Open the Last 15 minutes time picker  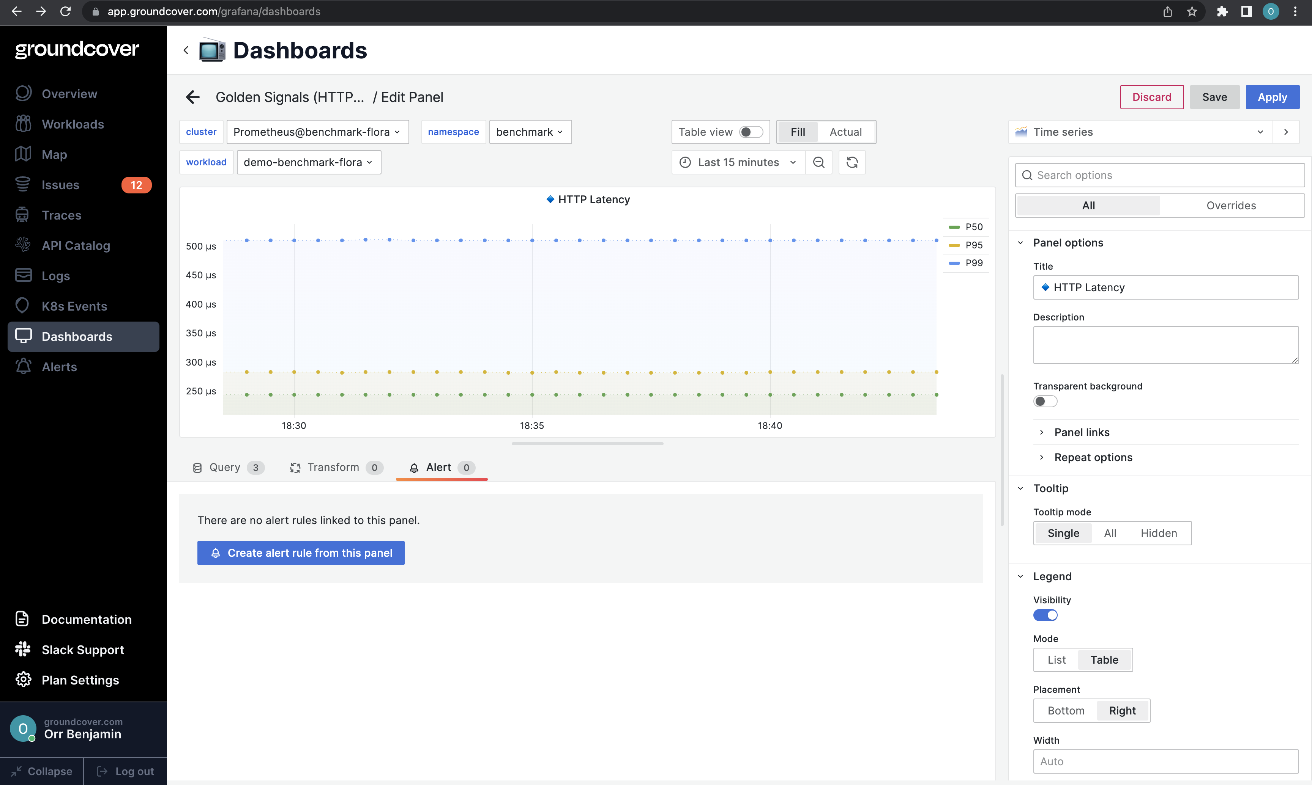click(x=738, y=162)
